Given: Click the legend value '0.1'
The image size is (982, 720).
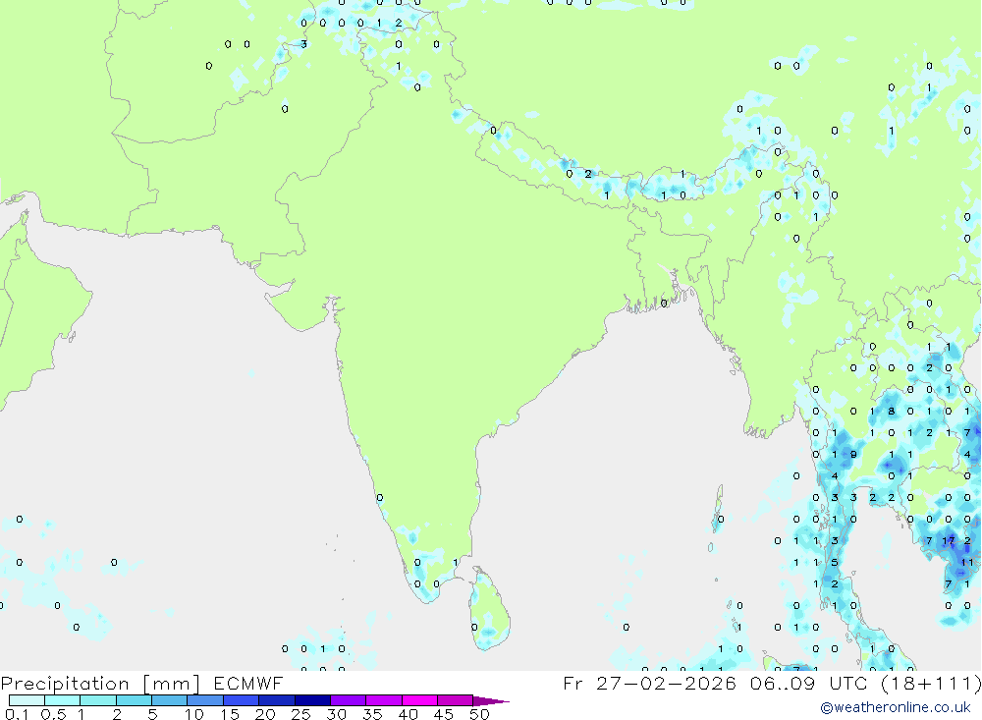Looking at the screenshot, I should 17,714.
